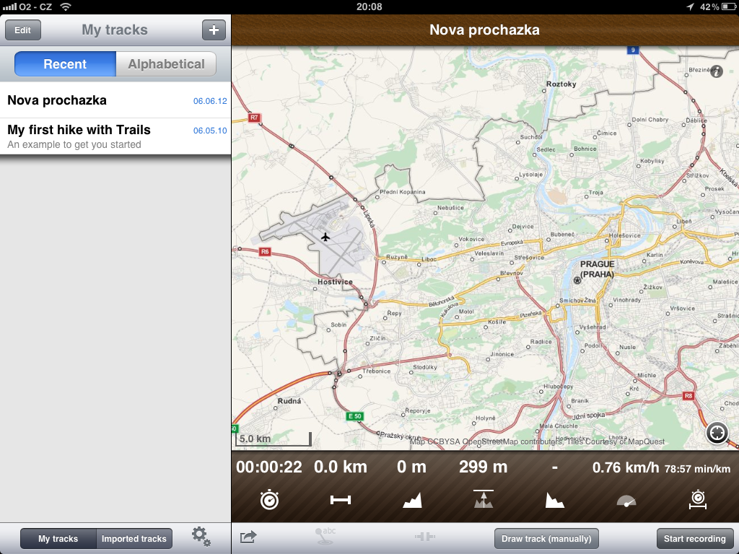The height and width of the screenshot is (554, 739).
Task: Choose Draw track (manually)
Action: pos(546,538)
